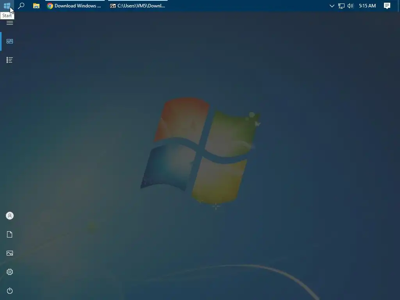Open the user account avatar
The image size is (400, 300).
[x=10, y=216]
